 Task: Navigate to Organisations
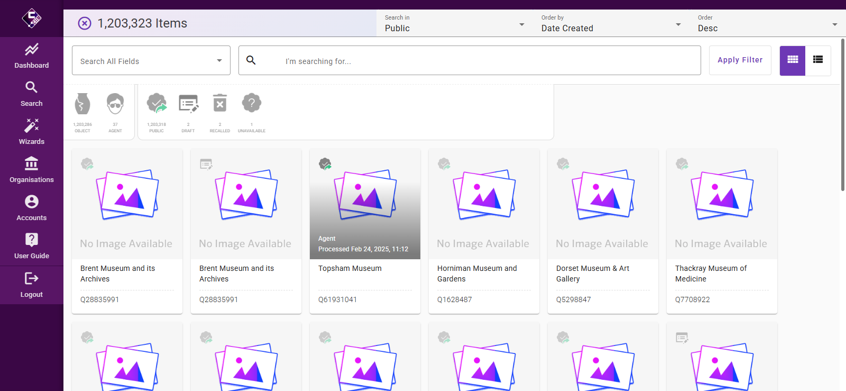tap(32, 170)
